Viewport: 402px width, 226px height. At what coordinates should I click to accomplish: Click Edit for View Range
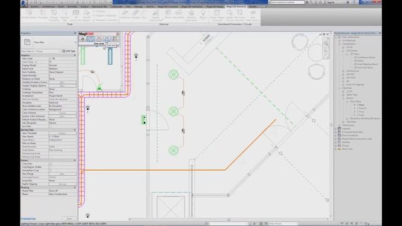click(62, 174)
